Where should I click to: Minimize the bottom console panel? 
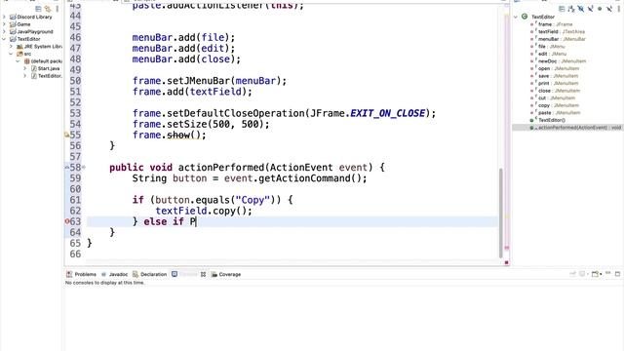point(608,273)
